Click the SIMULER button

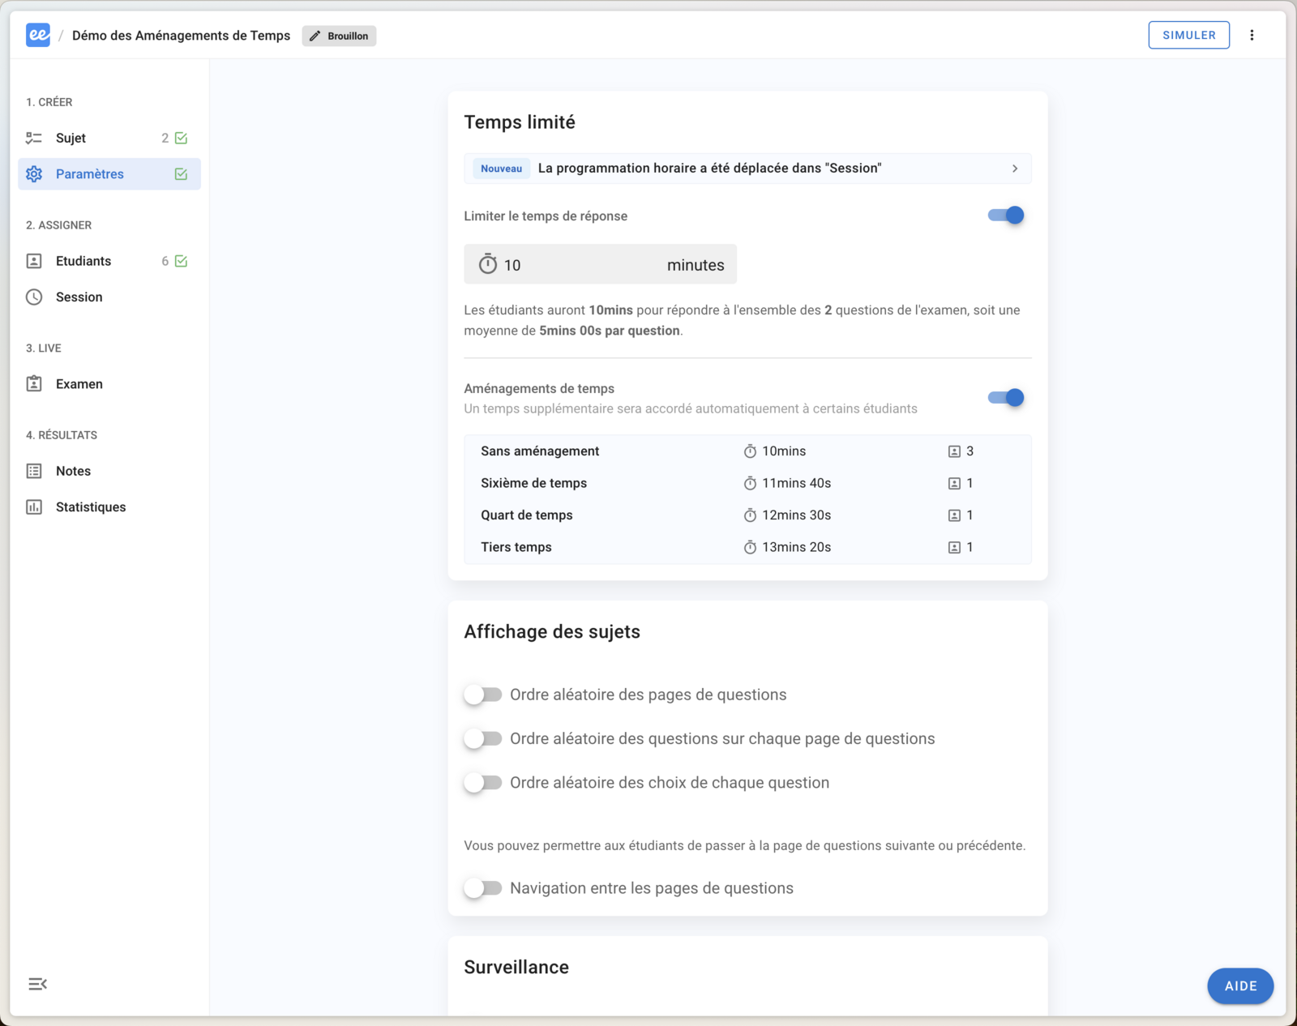coord(1188,35)
